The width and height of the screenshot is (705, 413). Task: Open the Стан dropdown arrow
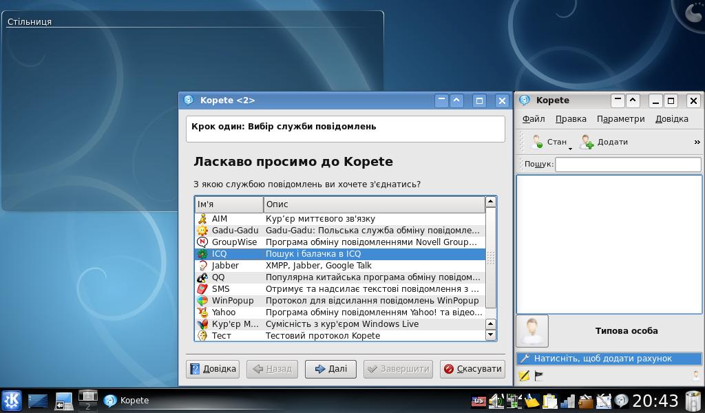(570, 148)
